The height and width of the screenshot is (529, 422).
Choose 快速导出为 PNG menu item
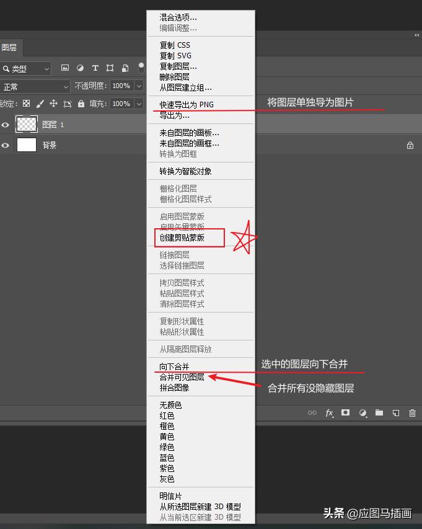pyautogui.click(x=187, y=105)
